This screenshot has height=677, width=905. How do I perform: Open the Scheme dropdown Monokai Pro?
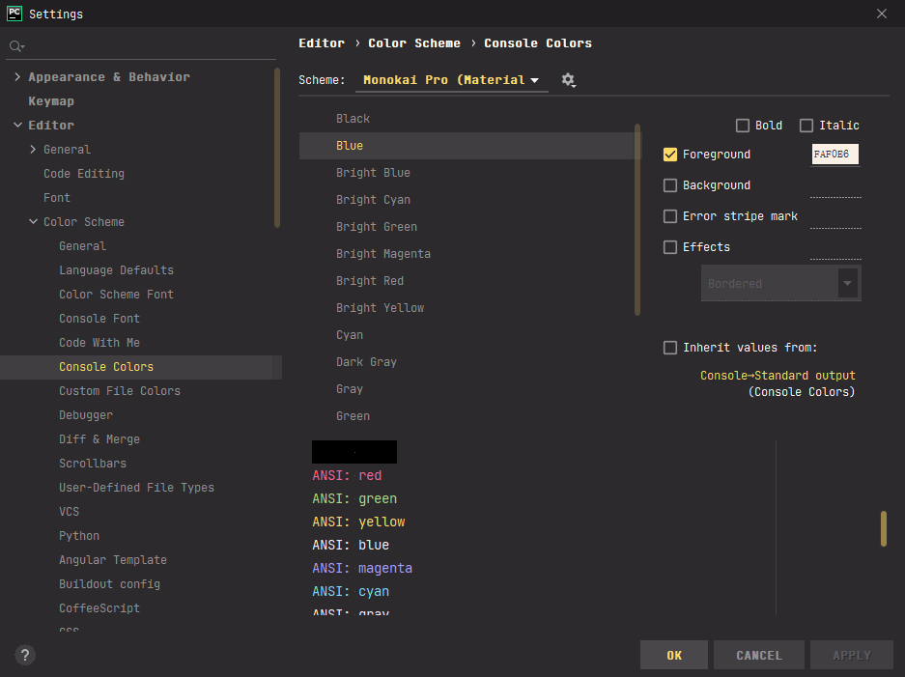pyautogui.click(x=450, y=80)
